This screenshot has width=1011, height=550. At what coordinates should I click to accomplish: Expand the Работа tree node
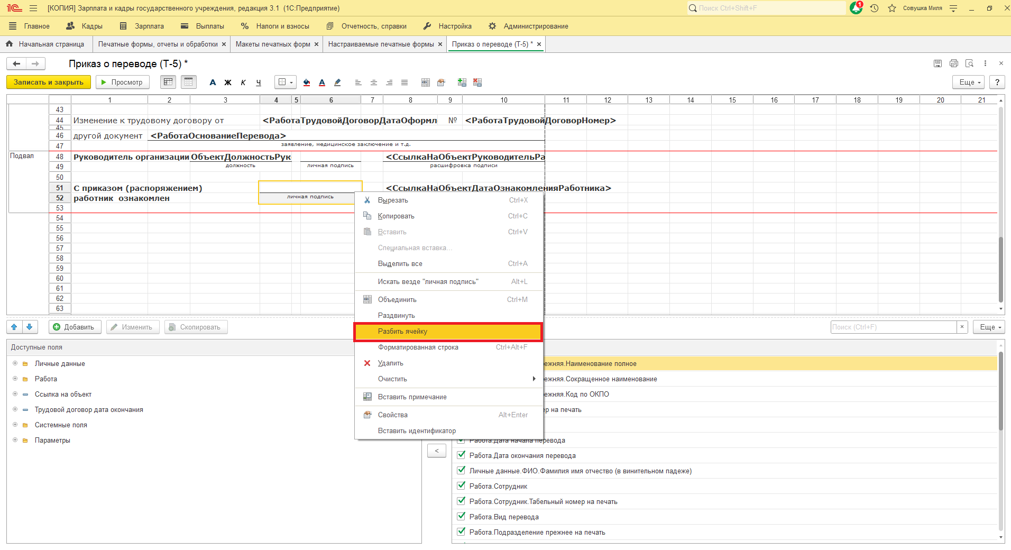(x=15, y=379)
